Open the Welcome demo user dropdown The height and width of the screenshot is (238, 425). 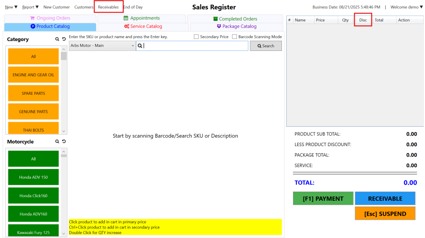point(406,7)
